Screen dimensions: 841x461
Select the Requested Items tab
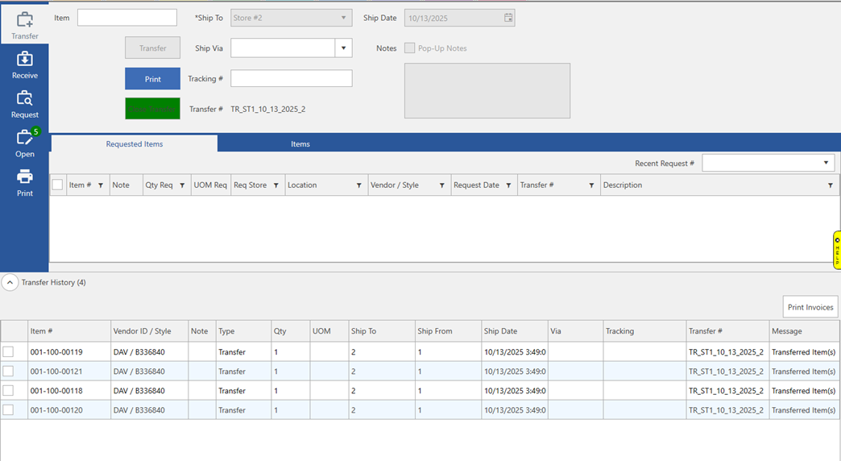click(135, 144)
